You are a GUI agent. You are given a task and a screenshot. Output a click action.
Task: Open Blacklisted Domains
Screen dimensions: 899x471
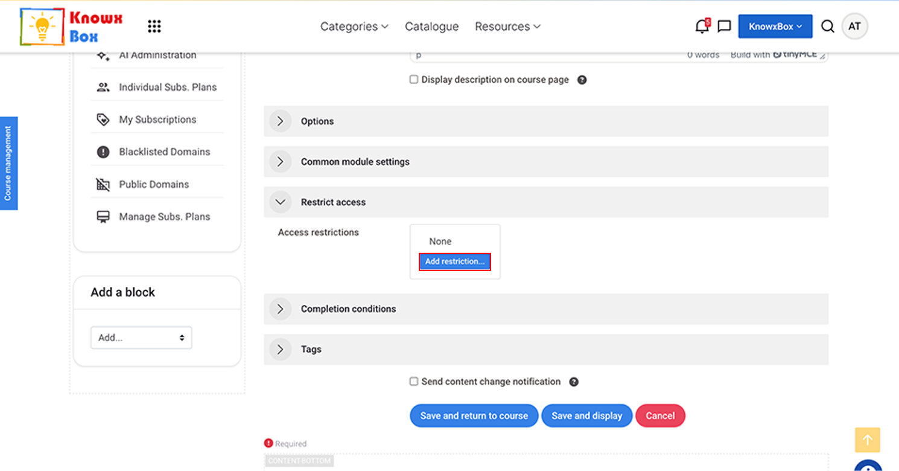pyautogui.click(x=165, y=152)
